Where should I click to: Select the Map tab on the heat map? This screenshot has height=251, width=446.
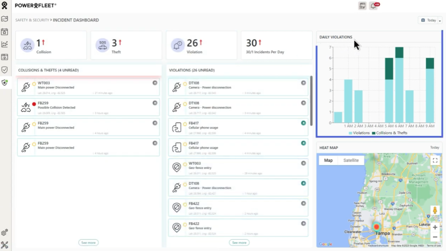(329, 160)
